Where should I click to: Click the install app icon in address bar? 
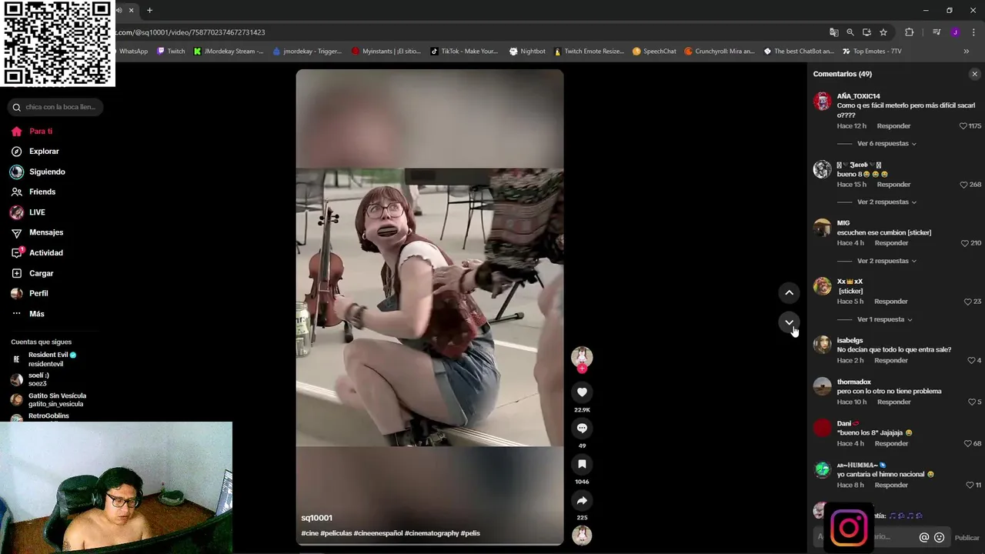[866, 32]
